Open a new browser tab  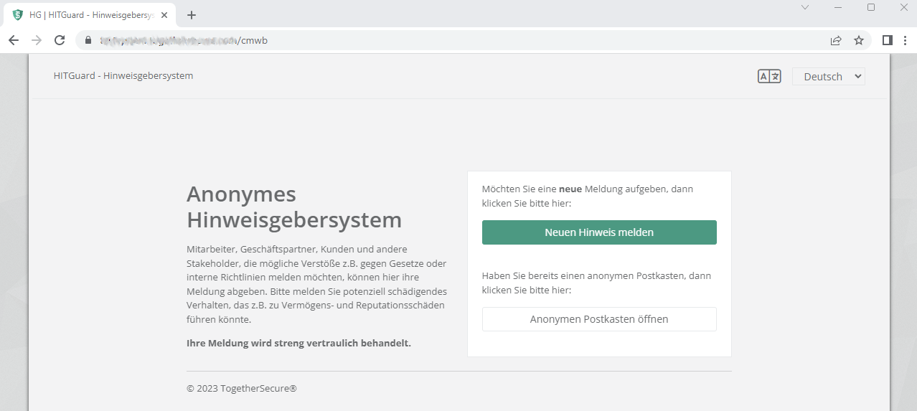(192, 15)
